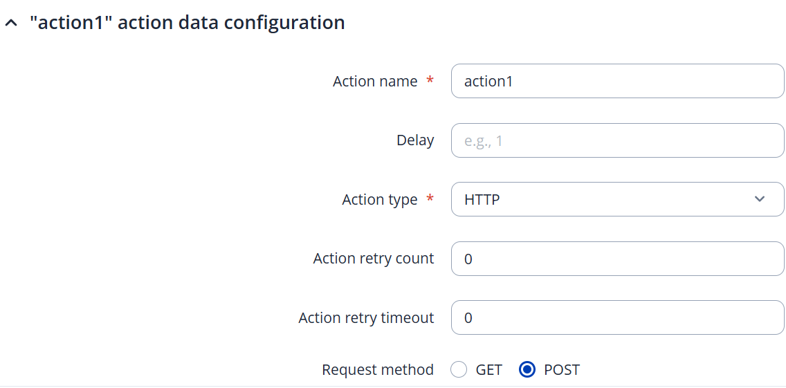Click the Action type dropdown arrow

[x=760, y=200]
